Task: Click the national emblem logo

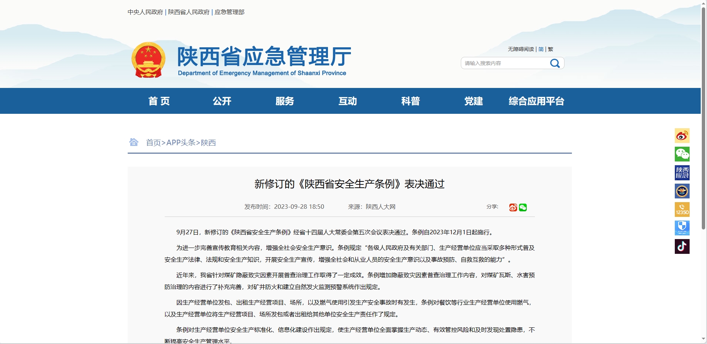Action: [148, 60]
